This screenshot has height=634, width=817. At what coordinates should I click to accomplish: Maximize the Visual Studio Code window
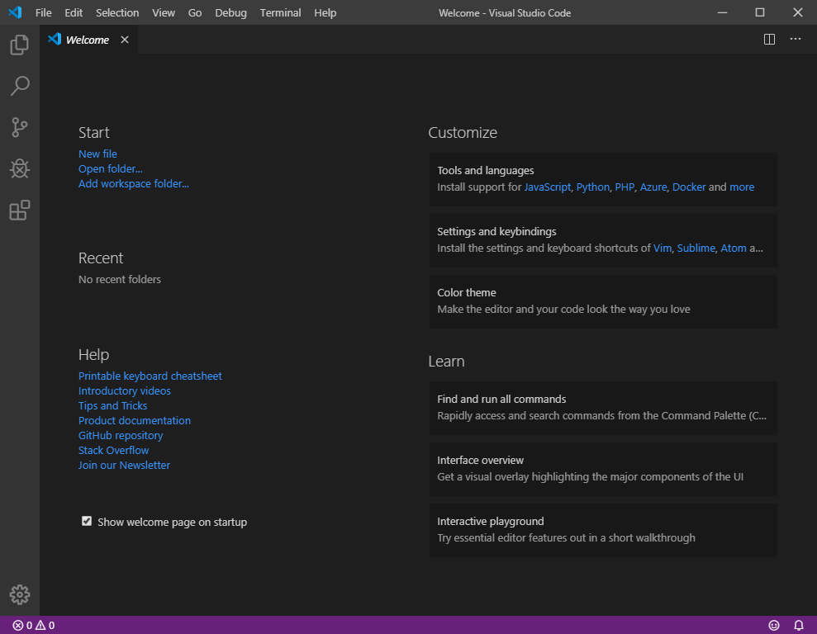760,12
